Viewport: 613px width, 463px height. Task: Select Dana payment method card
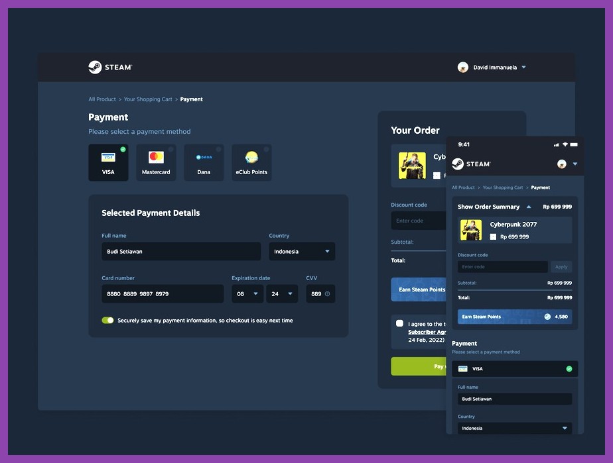204,162
